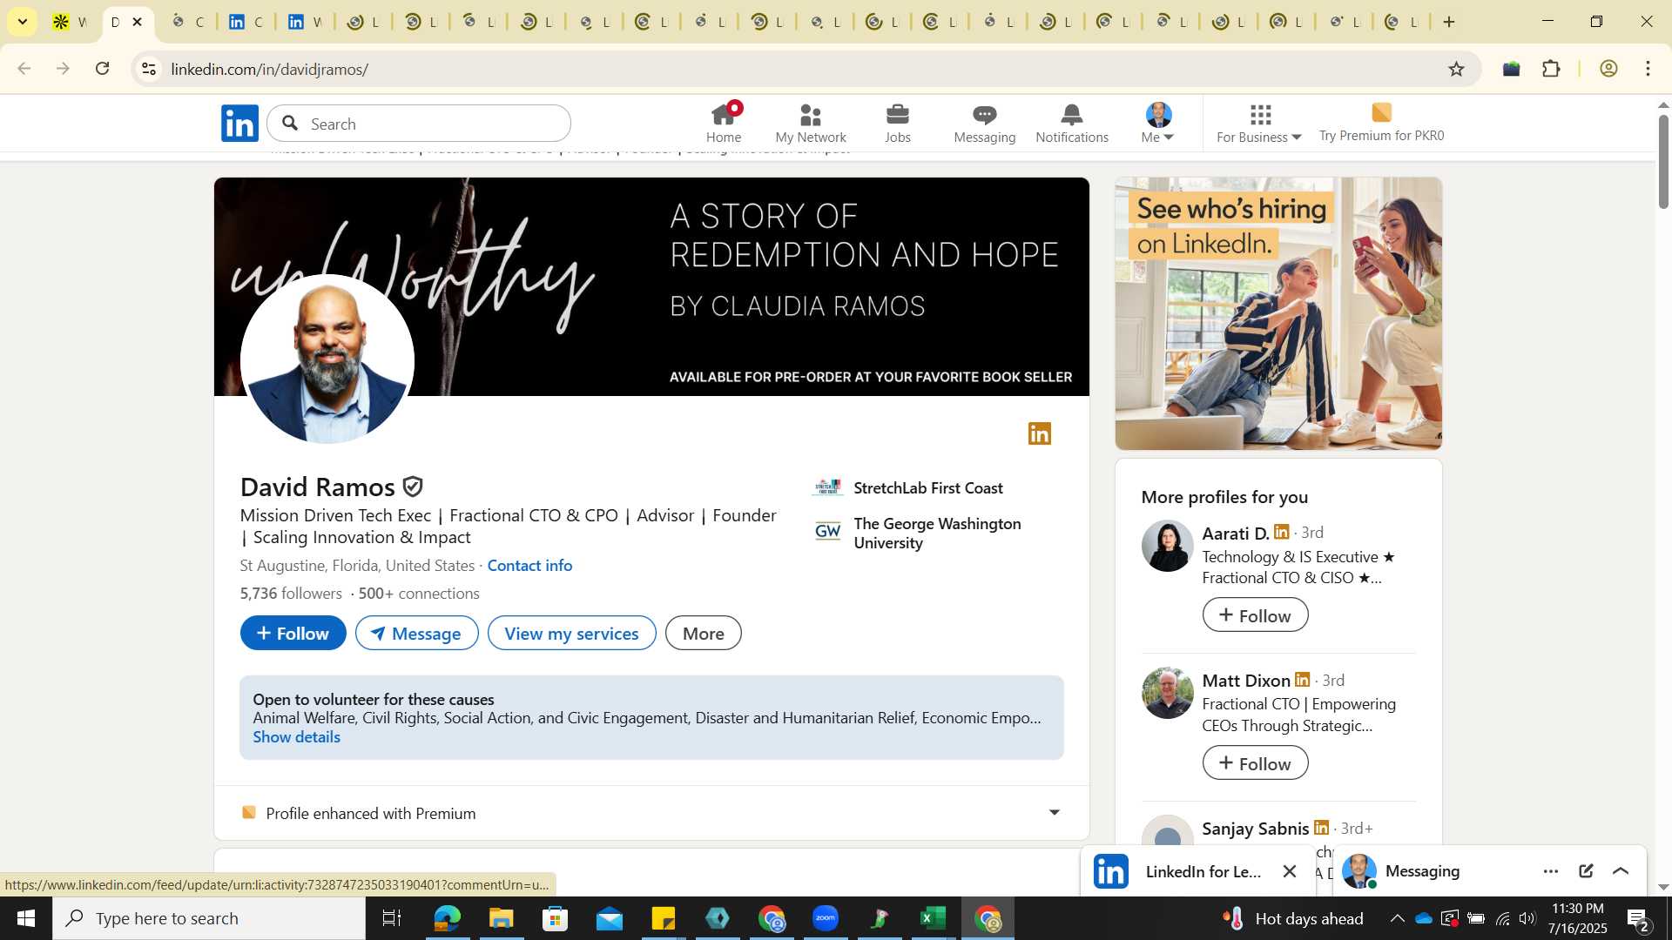This screenshot has width=1672, height=940.
Task: Open Notifications bell icon
Action: pyautogui.click(x=1072, y=124)
